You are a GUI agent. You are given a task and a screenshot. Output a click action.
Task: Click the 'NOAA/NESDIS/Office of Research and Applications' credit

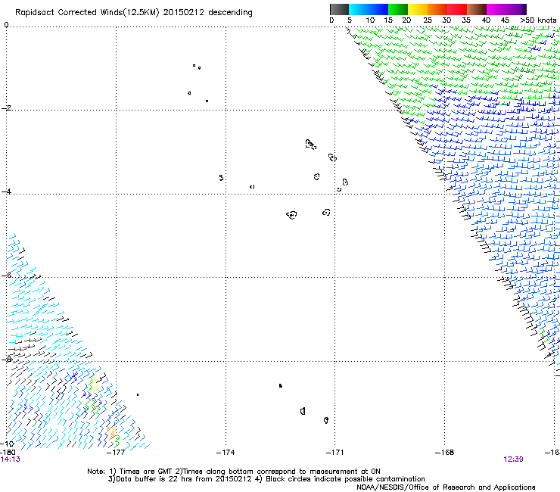(446, 487)
